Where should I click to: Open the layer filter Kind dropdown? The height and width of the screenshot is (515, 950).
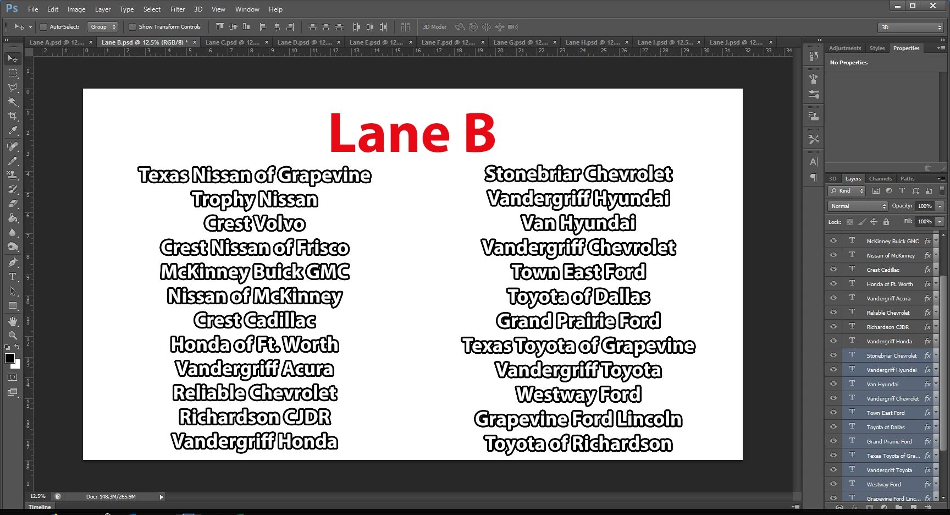point(847,190)
